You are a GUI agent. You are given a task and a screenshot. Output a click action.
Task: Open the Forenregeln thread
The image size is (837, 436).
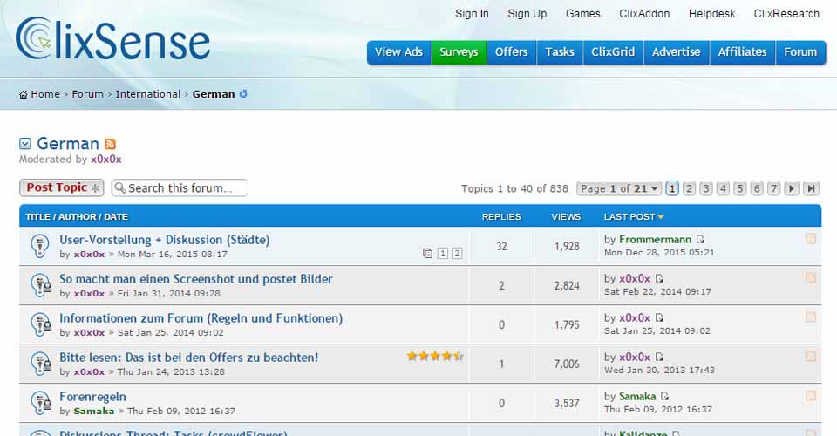pos(92,397)
